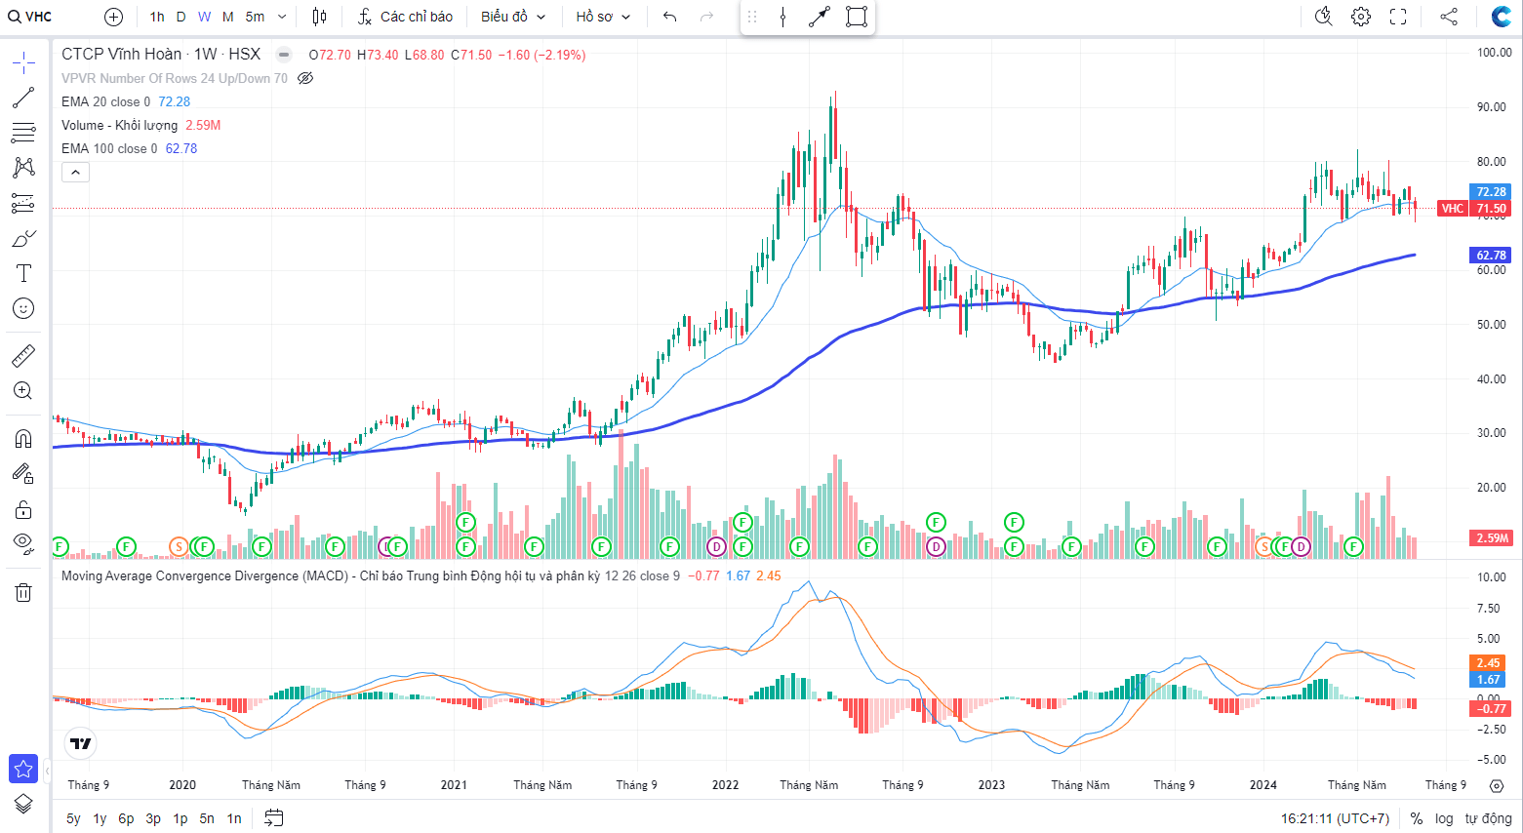
Task: Select the EMA 20 close indicator legend
Action: coord(105,101)
